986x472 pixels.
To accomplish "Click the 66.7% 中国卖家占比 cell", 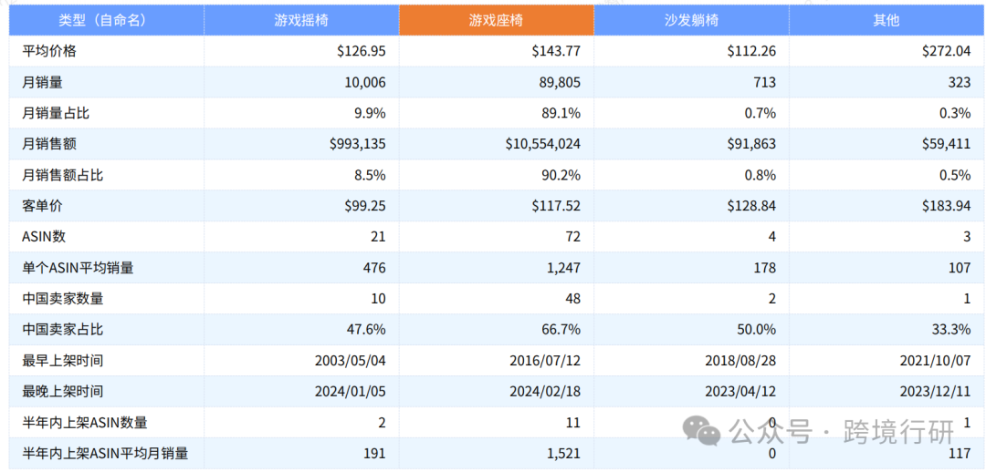I will click(562, 330).
